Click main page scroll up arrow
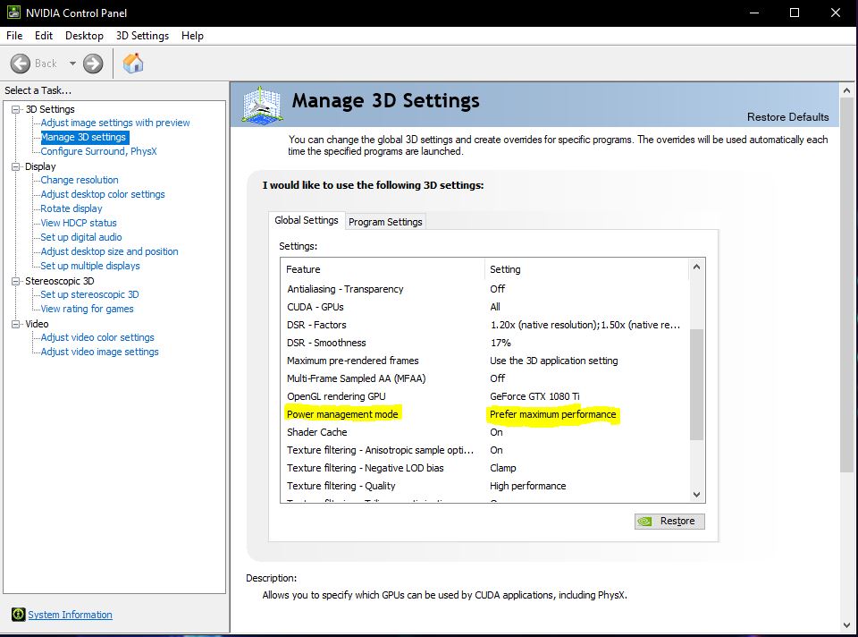858x637 pixels. [x=846, y=90]
